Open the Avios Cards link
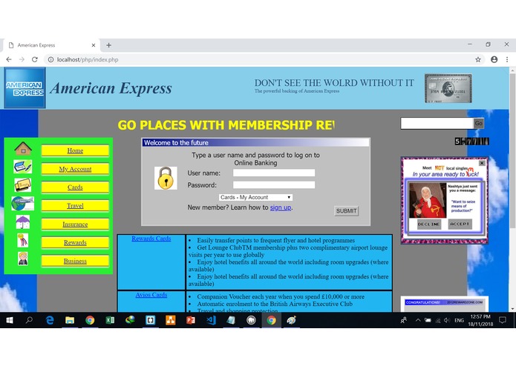The height and width of the screenshot is (366, 516). pos(151,295)
